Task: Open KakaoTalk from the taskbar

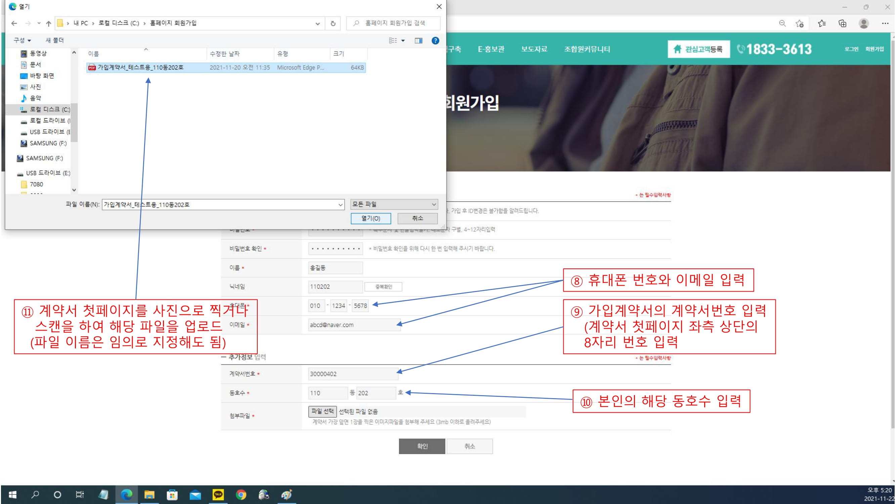Action: pyautogui.click(x=218, y=494)
